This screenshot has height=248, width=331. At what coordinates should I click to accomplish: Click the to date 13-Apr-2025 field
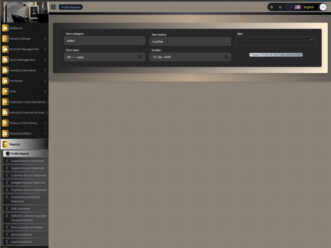190,57
